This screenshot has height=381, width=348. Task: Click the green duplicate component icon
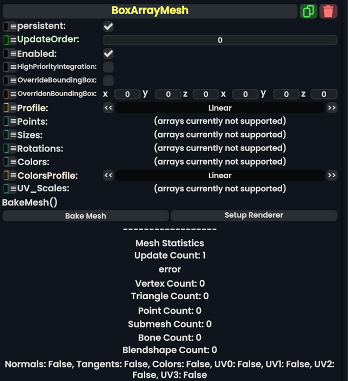308,11
